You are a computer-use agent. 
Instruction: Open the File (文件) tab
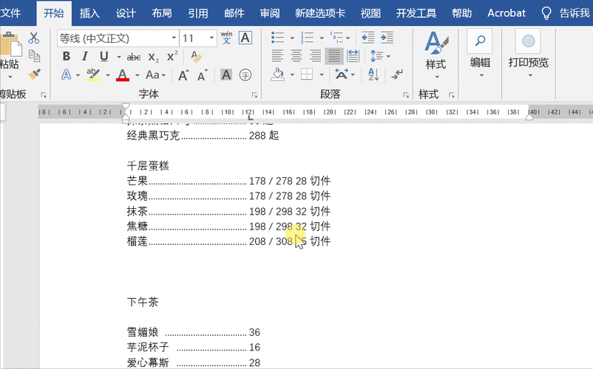pyautogui.click(x=10, y=13)
